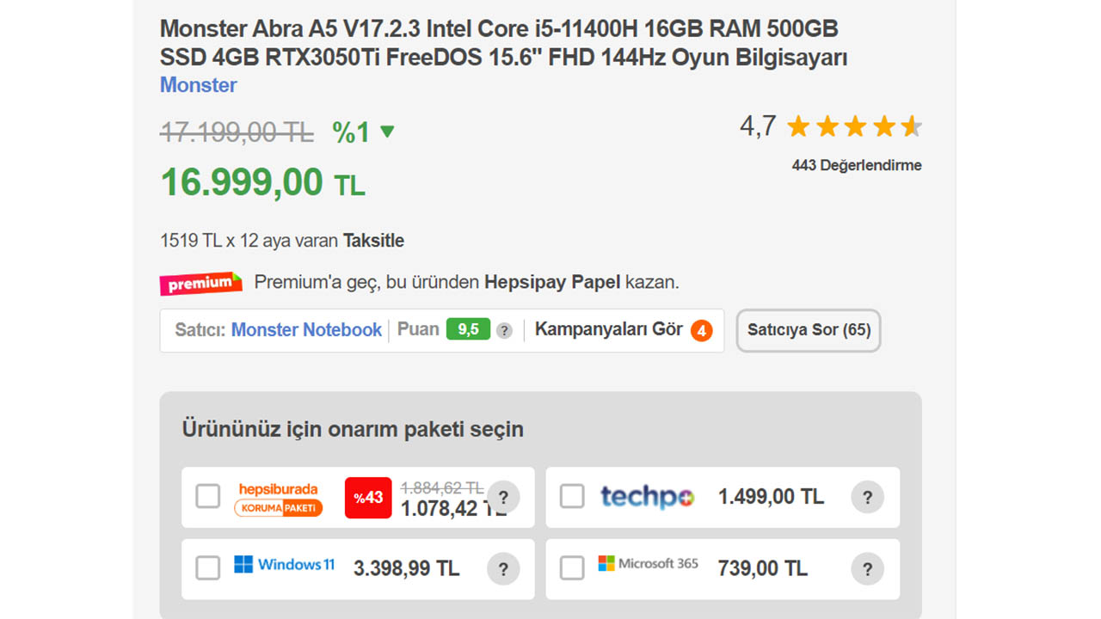Check the Microsoft 365 checkbox
The height and width of the screenshot is (619, 1101).
point(572,568)
